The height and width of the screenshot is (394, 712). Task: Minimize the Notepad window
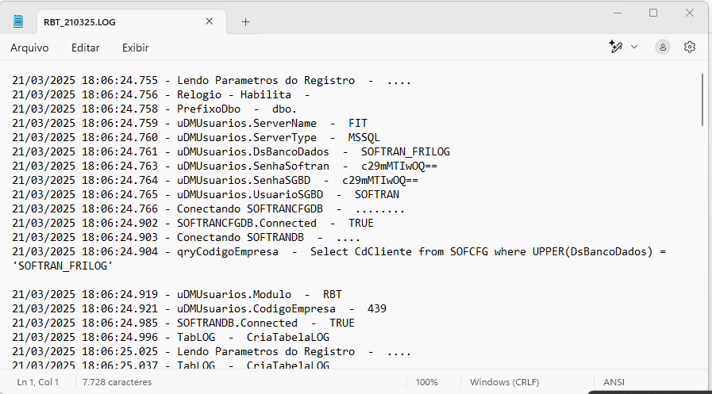point(618,13)
